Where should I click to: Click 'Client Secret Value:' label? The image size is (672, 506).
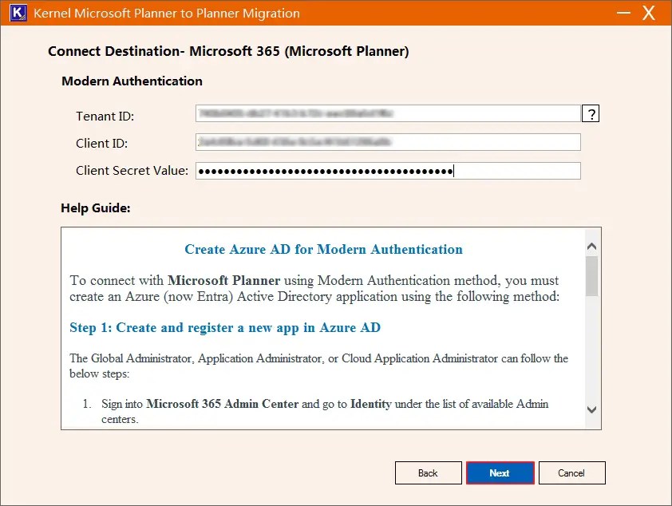point(132,171)
